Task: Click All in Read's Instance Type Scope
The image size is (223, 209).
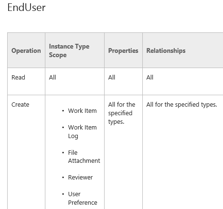Action: click(53, 78)
